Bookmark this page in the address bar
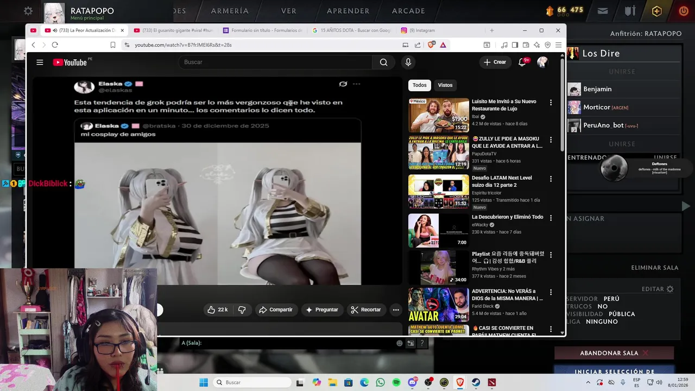The image size is (695, 391). click(113, 45)
